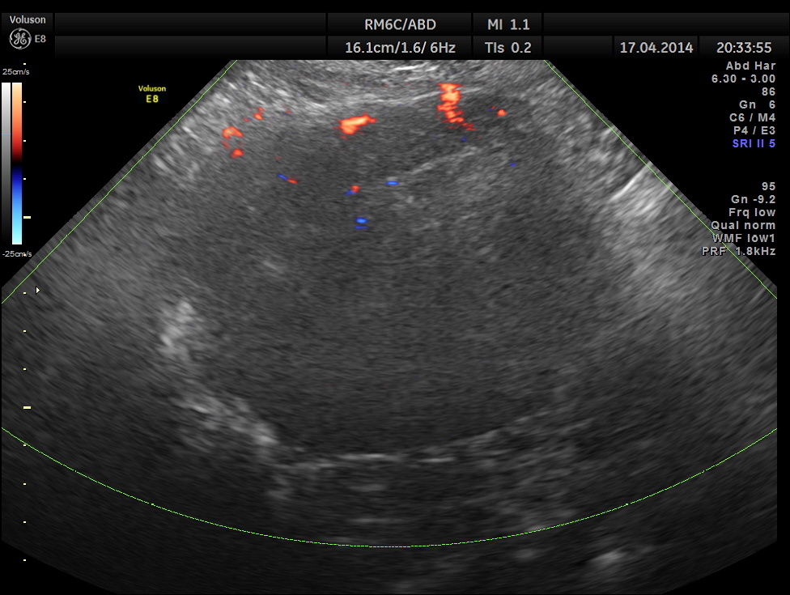Image resolution: width=790 pixels, height=595 pixels.
Task: Click the TIs 0.2 thermal index field
Action: (508, 48)
